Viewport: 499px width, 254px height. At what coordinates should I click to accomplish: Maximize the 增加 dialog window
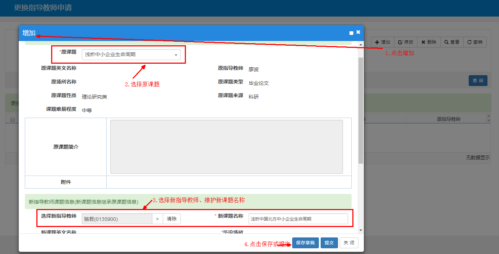(x=351, y=33)
